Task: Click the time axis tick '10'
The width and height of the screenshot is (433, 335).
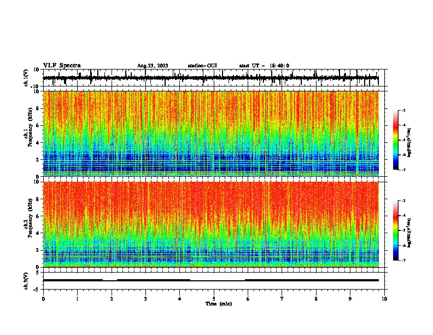Action: 384,299
